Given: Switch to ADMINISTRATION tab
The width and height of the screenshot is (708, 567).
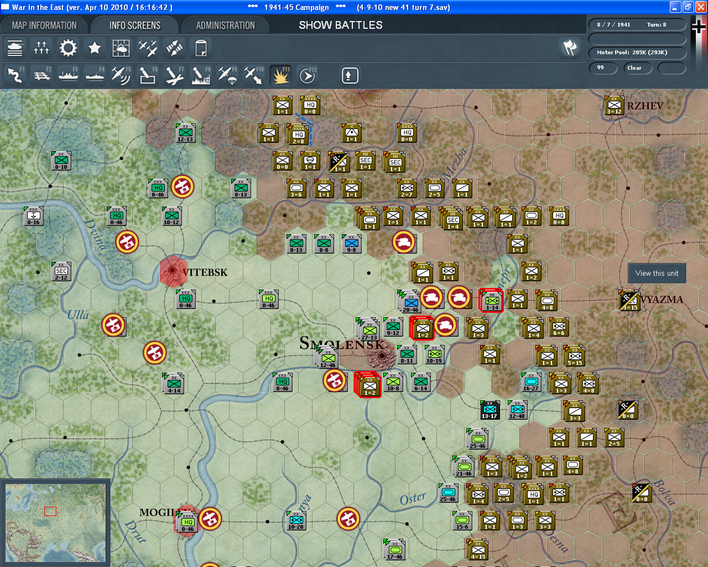Looking at the screenshot, I should [226, 25].
